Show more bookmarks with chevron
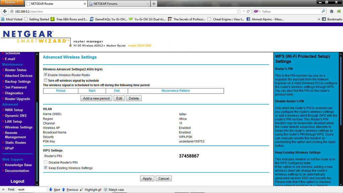The image size is (343, 193). 319,19
